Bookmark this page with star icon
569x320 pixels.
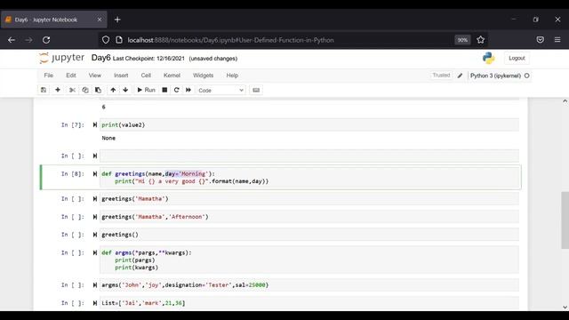[481, 40]
